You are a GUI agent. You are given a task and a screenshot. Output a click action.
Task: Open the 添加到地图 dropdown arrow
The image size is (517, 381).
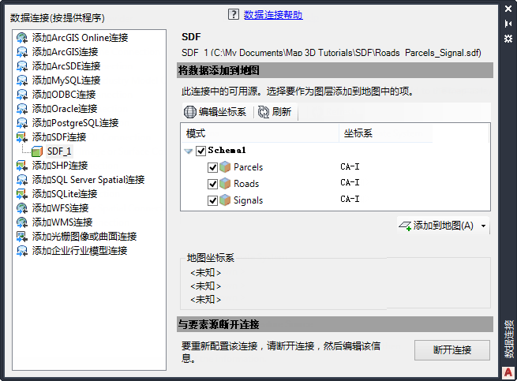pyautogui.click(x=483, y=226)
